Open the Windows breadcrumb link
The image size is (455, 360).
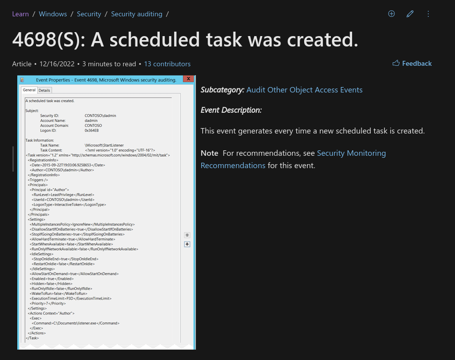53,14
